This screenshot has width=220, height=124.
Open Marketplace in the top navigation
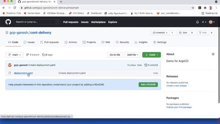[x=98, y=22]
